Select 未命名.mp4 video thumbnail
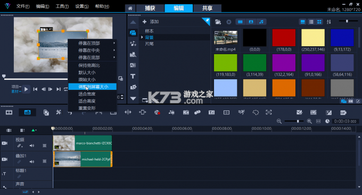Viewport: 362px width, 195px height. pos(226,38)
